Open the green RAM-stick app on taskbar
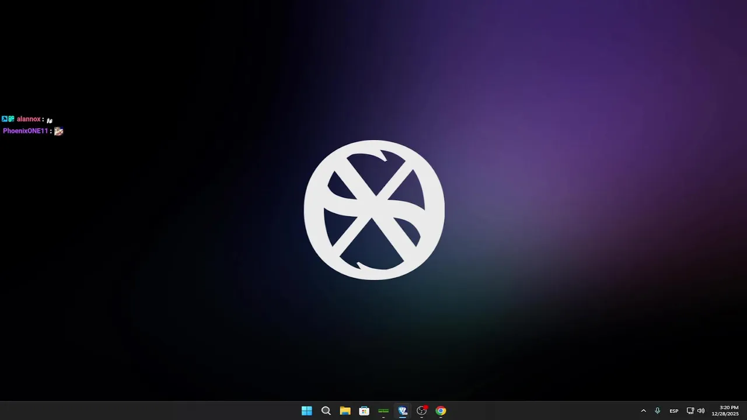 coord(383,411)
